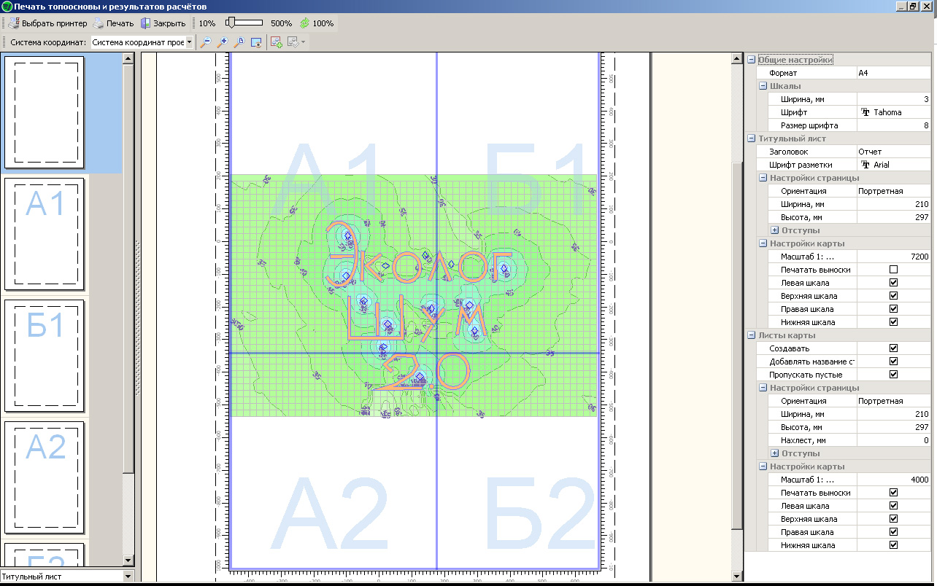Open the Система координат dropdown
Viewport: 937px width, 586px height.
[x=189, y=42]
